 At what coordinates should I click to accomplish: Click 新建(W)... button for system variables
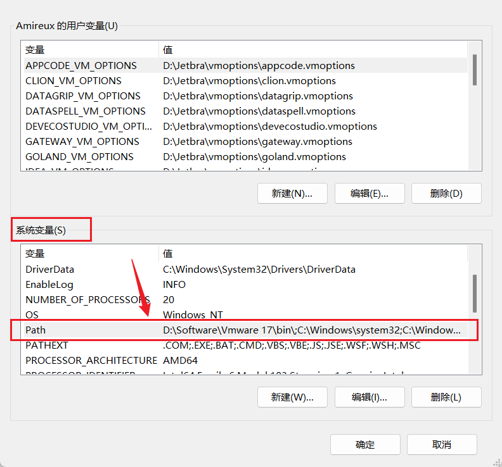(292, 397)
